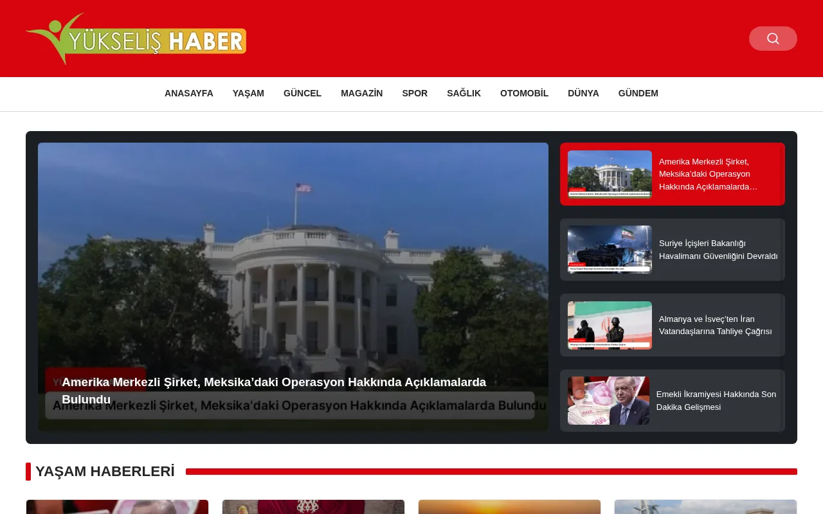Open the SPOR section
This screenshot has height=514, width=823.
pyautogui.click(x=415, y=93)
